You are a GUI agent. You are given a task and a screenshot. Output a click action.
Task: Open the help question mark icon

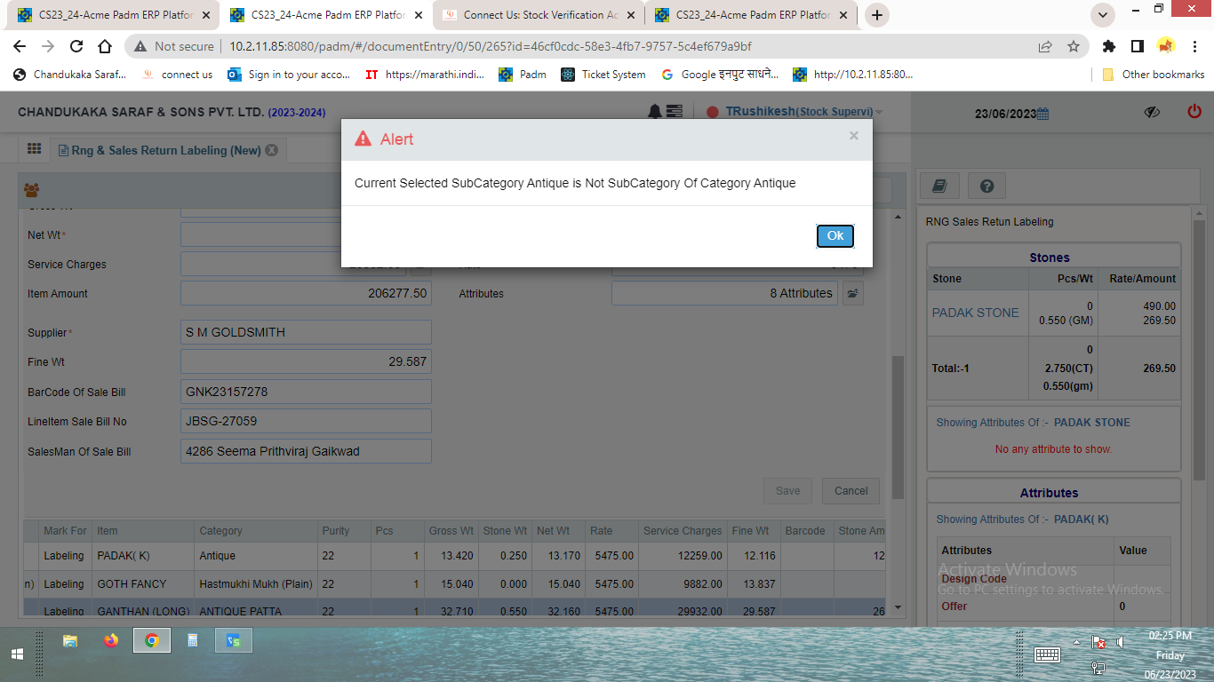point(986,186)
